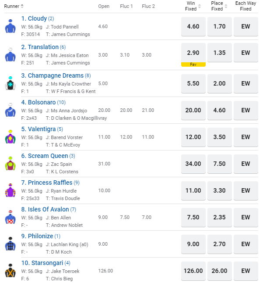The height and width of the screenshot is (283, 263).
Task: Select Translation win odds of 2.90
Action: point(193,53)
